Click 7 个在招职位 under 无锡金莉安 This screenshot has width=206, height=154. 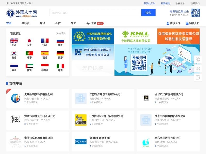(x=31, y=102)
